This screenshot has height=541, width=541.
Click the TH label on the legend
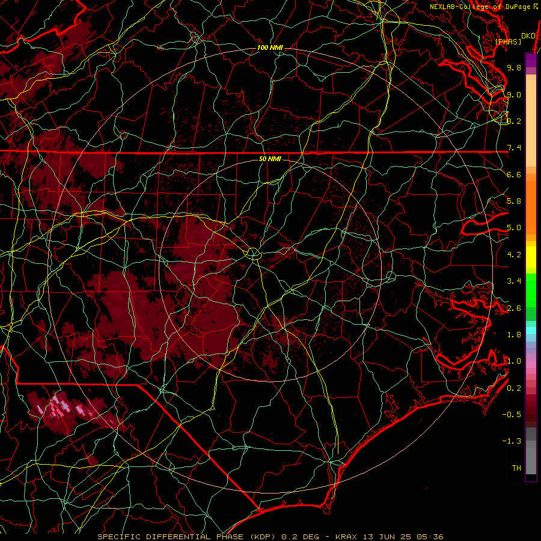tap(516, 468)
